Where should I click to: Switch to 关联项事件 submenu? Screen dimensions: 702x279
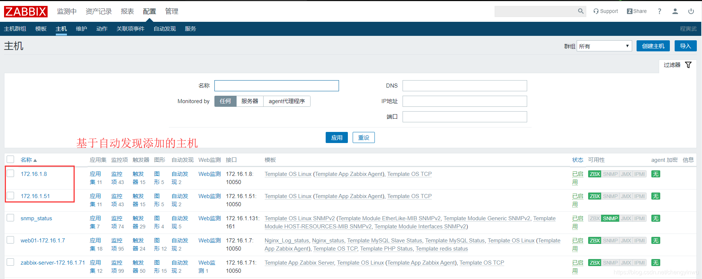(130, 29)
